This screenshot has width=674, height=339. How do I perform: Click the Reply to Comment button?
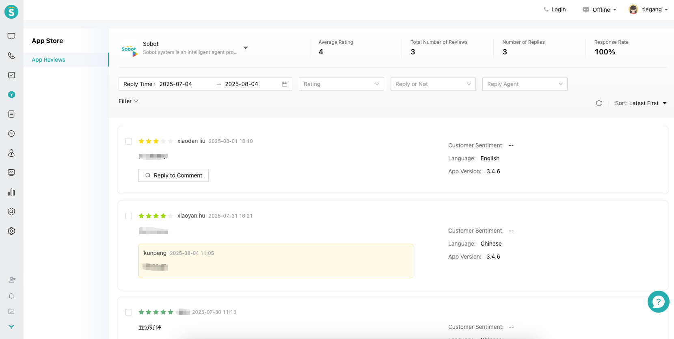coord(173,175)
